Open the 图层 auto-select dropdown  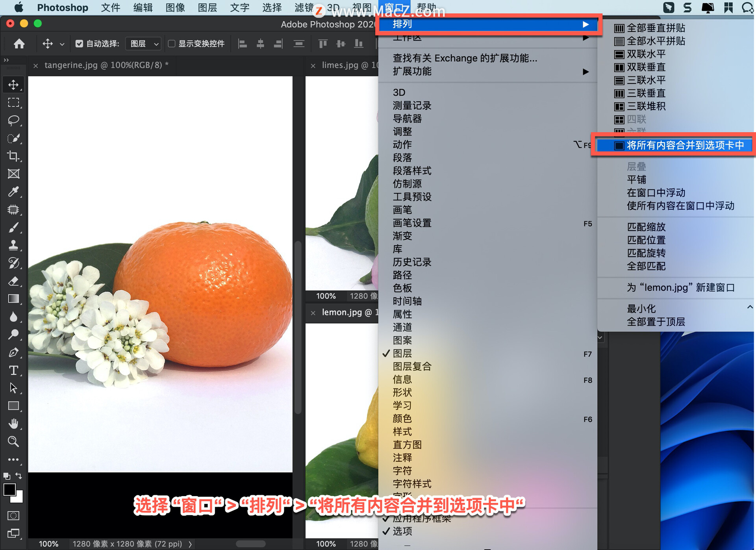click(x=143, y=43)
